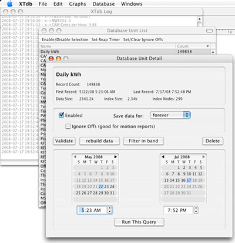Click the Name column header in Unit List

point(108,46)
